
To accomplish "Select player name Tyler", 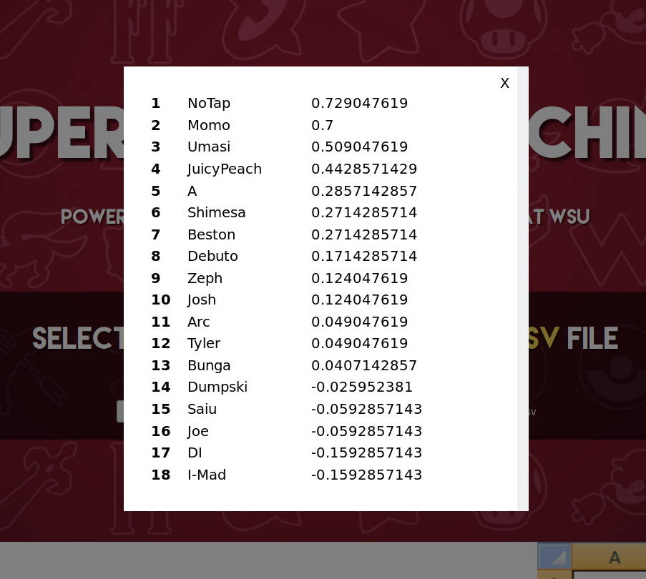I will [204, 344].
